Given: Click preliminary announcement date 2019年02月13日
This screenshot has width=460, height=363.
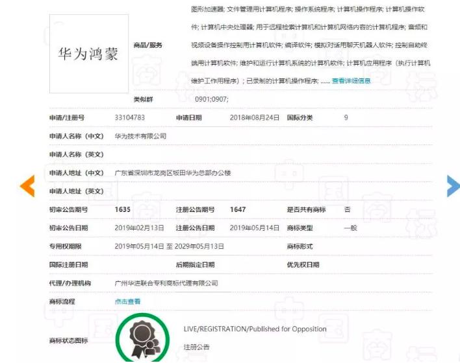Looking at the screenshot, I should [x=139, y=228].
